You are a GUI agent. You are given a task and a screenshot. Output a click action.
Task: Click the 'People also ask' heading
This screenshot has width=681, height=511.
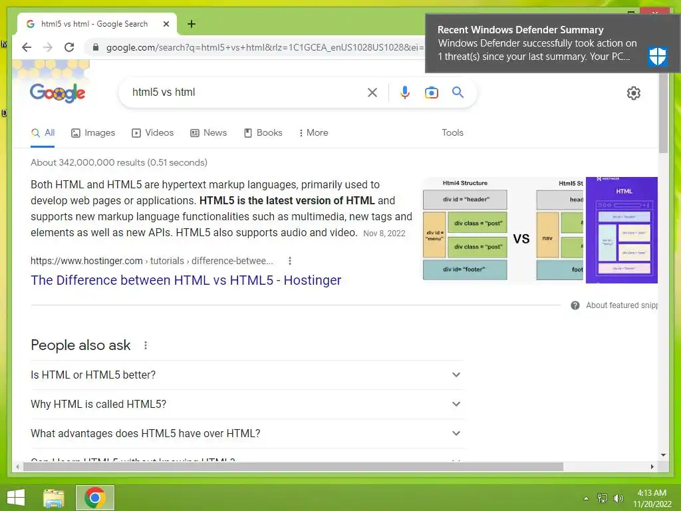pos(80,345)
